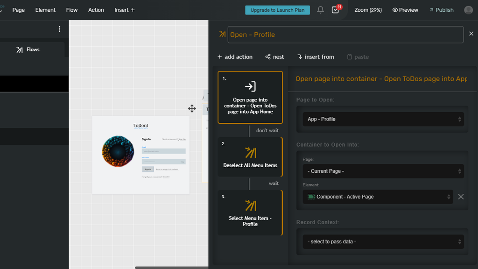Click the notification bell icon
This screenshot has height=269, width=478.
[320, 9]
